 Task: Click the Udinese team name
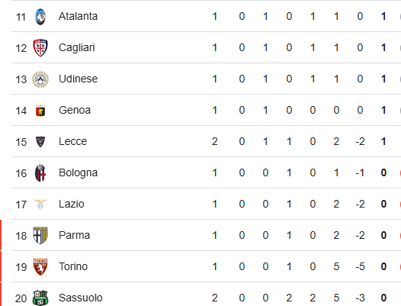(78, 79)
